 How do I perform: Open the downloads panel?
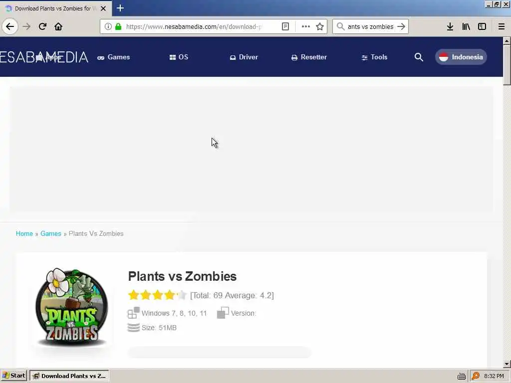pyautogui.click(x=450, y=26)
